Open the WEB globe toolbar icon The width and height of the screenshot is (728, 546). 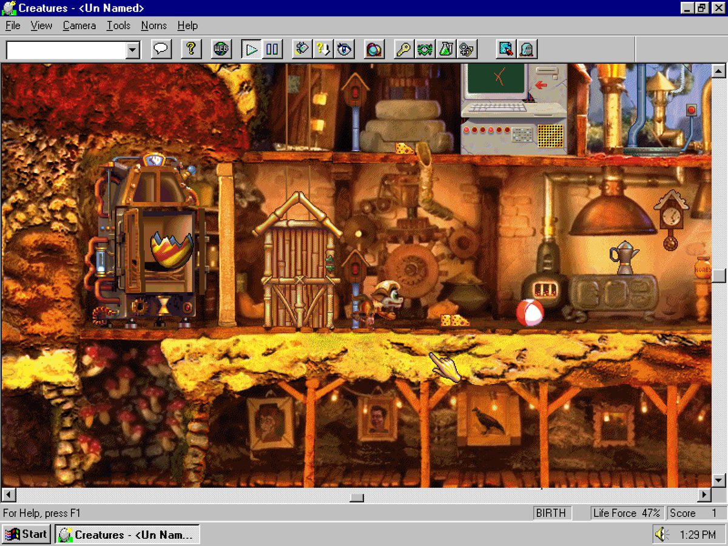tap(221, 49)
